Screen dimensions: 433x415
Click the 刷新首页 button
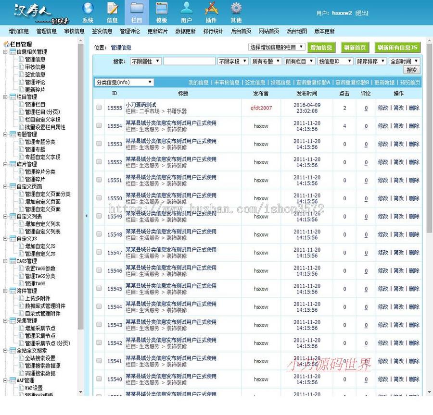pyautogui.click(x=355, y=48)
